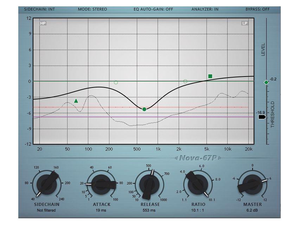
Task: Select the filled green node at 500Hz dip
Action: 145,109
